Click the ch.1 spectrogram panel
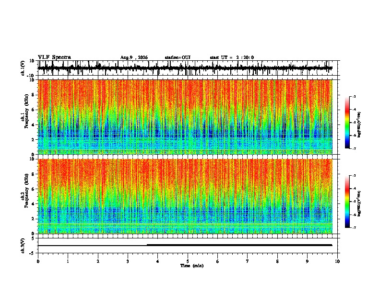Viewport: 380px width, 293px height. tap(185, 117)
